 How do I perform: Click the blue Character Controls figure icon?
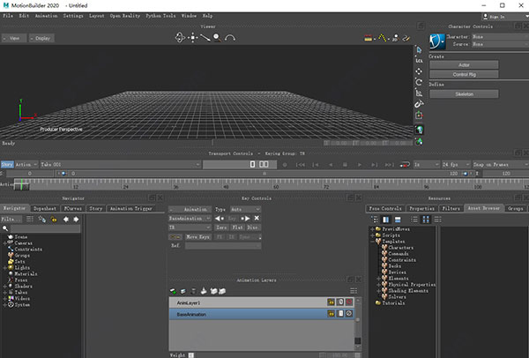(438, 41)
